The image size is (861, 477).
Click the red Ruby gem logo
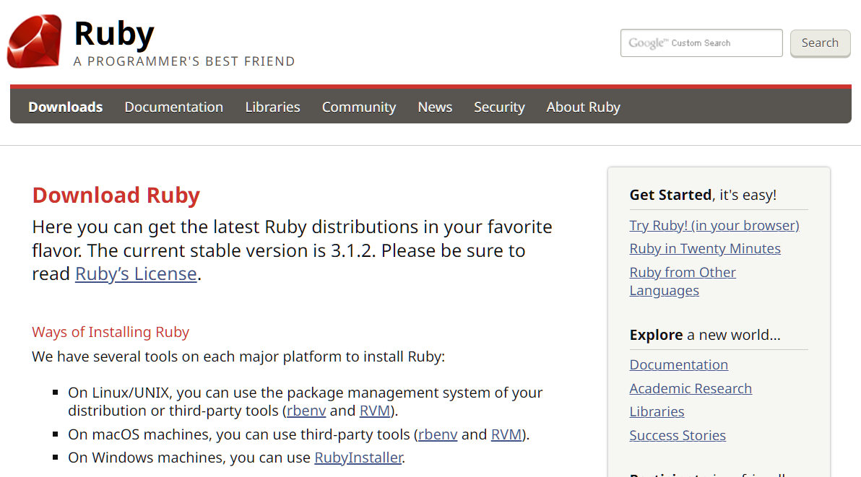pyautogui.click(x=34, y=41)
